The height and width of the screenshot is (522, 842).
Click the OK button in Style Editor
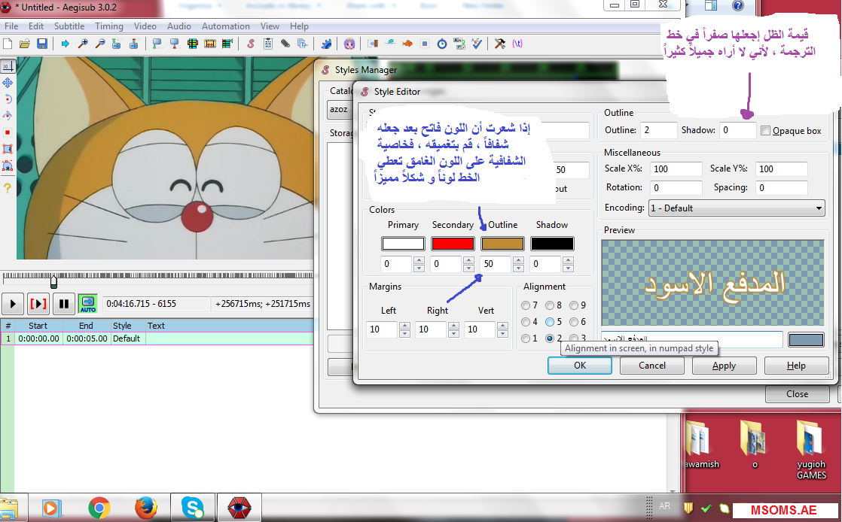pyautogui.click(x=579, y=366)
